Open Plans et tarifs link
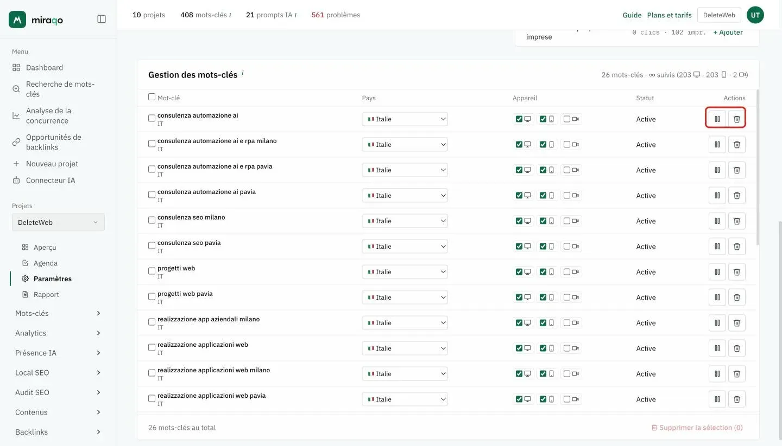This screenshot has height=446, width=782. [669, 15]
